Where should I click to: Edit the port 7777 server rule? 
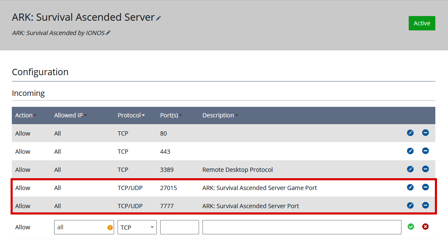tap(410, 206)
